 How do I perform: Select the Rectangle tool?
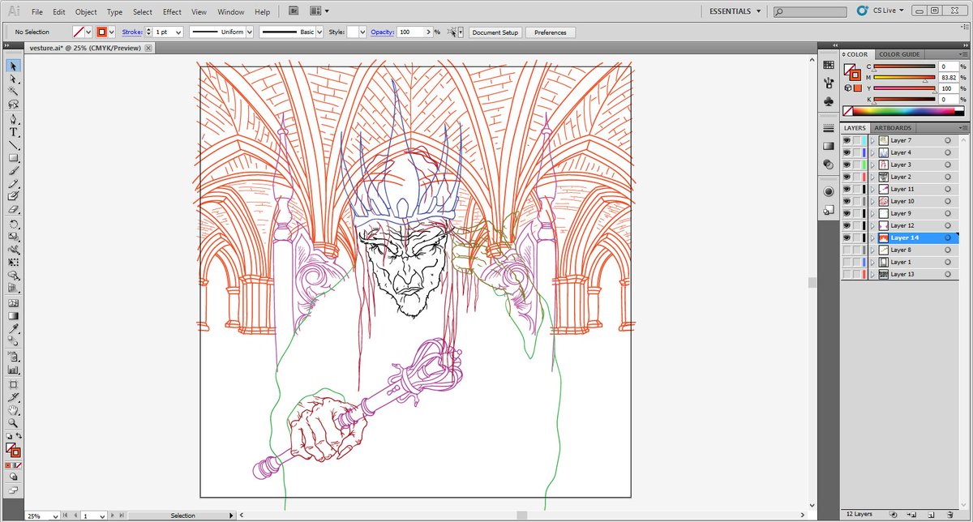[x=14, y=157]
